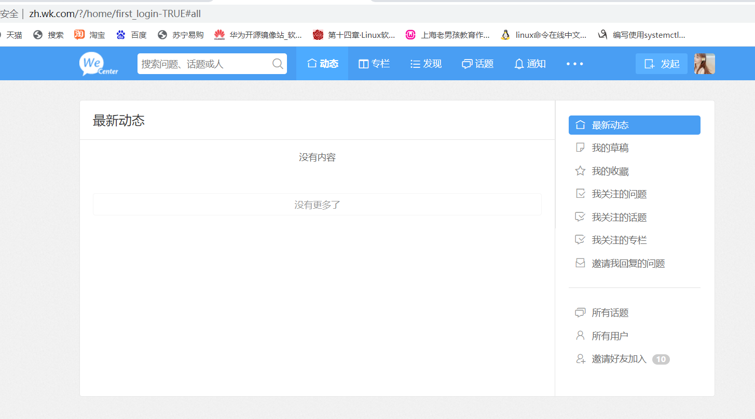The width and height of the screenshot is (755, 419).
Task: Click the add-friend icon beside 邀请好友加入
Action: 581,359
